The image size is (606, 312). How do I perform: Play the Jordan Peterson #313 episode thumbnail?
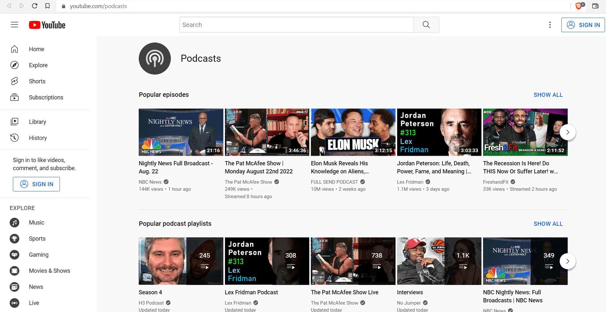(439, 132)
